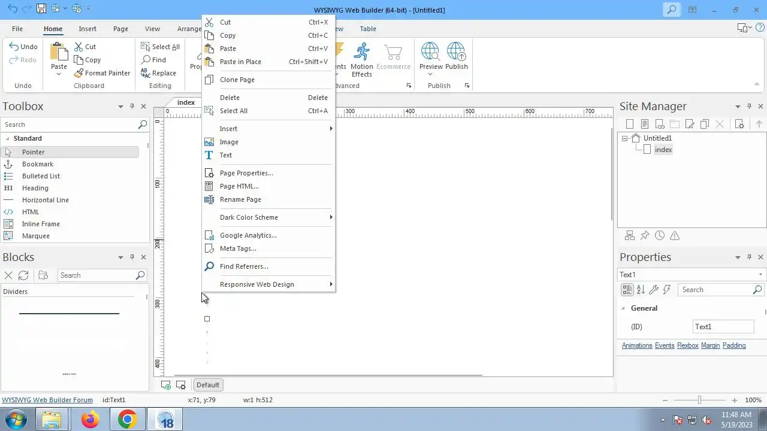This screenshot has height=431, width=767.
Task: Click the add breakpoint icon below canvas
Action: (166, 385)
